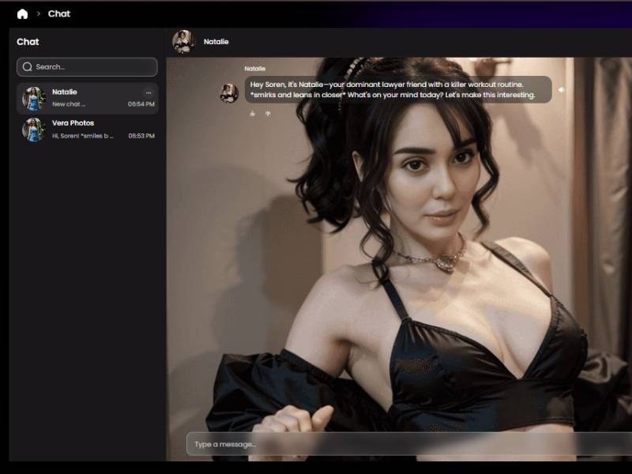The width and height of the screenshot is (632, 474).
Task: Click the breadcrumb chevron next to Home
Action: click(38, 13)
